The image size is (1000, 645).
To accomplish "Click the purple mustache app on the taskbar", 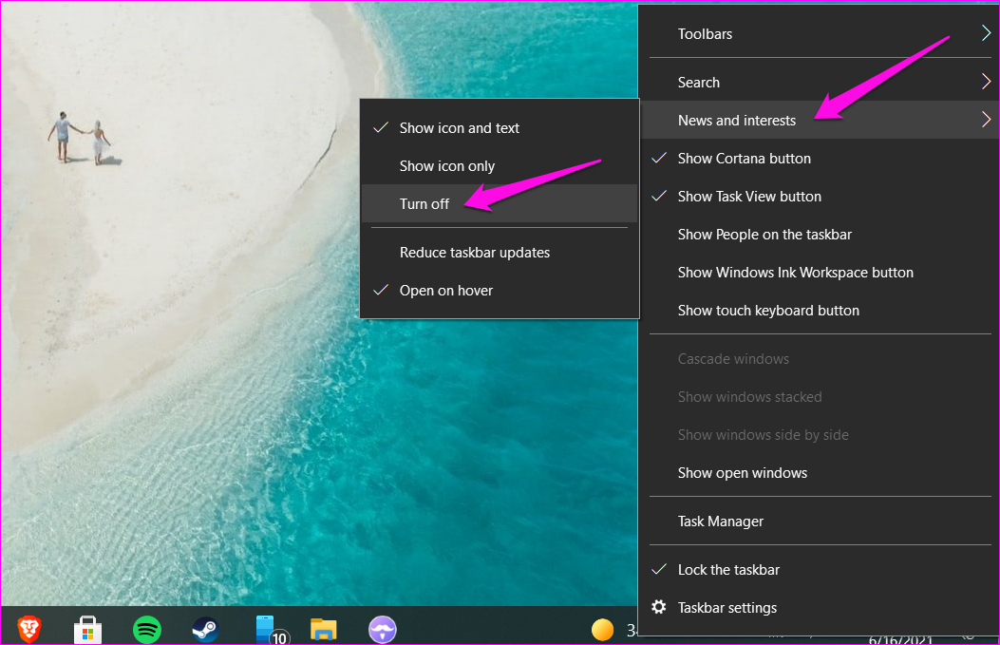I will 383,629.
